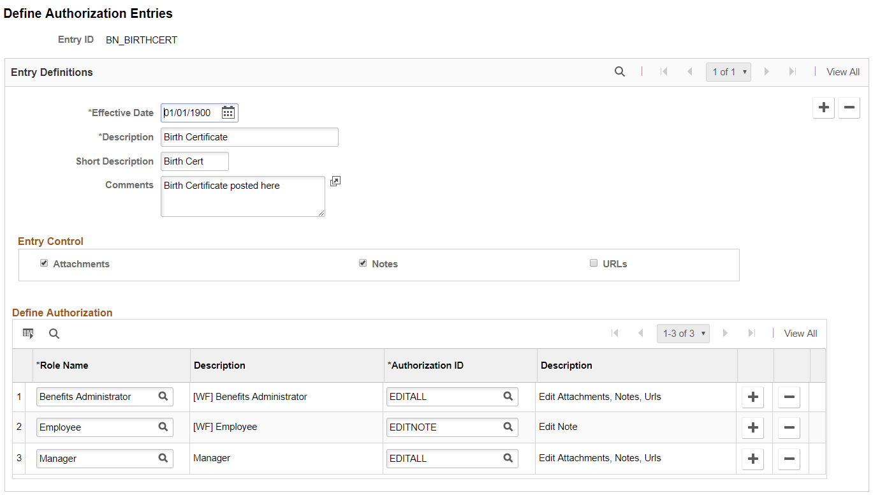The height and width of the screenshot is (495, 873).
Task: Click View All in Entry Definitions
Action: [843, 72]
